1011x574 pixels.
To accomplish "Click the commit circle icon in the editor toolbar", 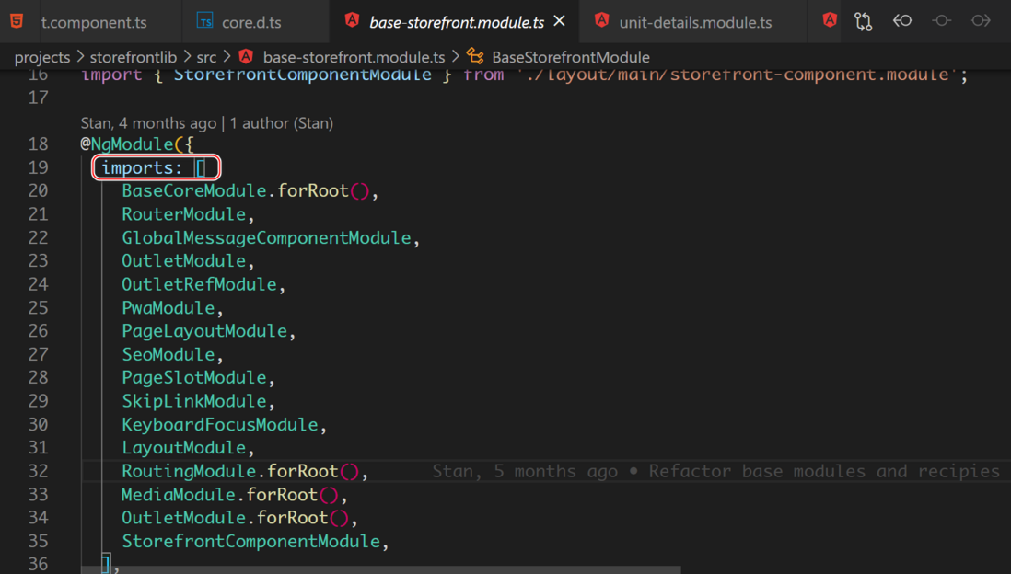I will click(x=941, y=20).
